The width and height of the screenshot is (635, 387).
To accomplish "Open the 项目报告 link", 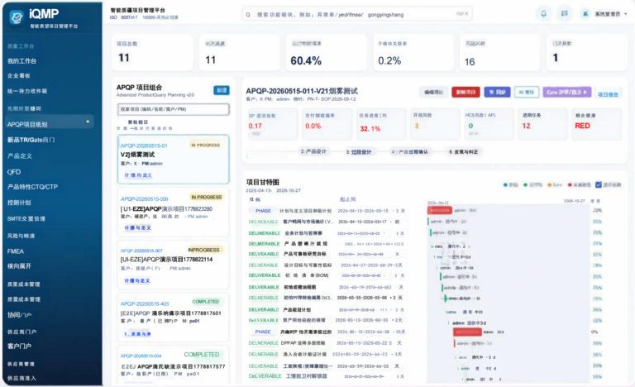I will [x=608, y=94].
